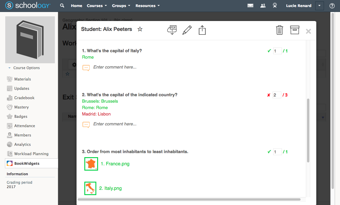340x205 pixels.
Task: Star Alix Peeters' submission
Action: coord(140,29)
